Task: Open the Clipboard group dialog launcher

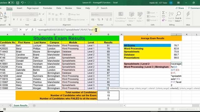Action: [9, 25]
